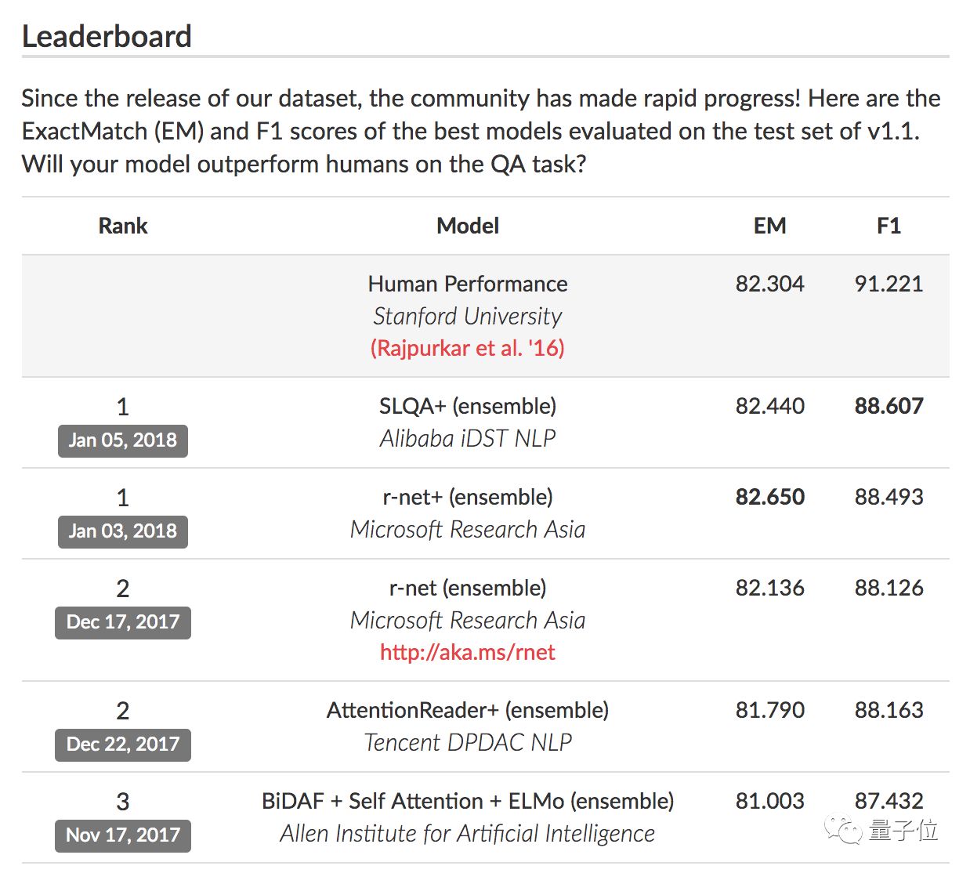Screen dimensions: 970x873
Task: Click the bold 88.607 F1 score
Action: coord(889,406)
